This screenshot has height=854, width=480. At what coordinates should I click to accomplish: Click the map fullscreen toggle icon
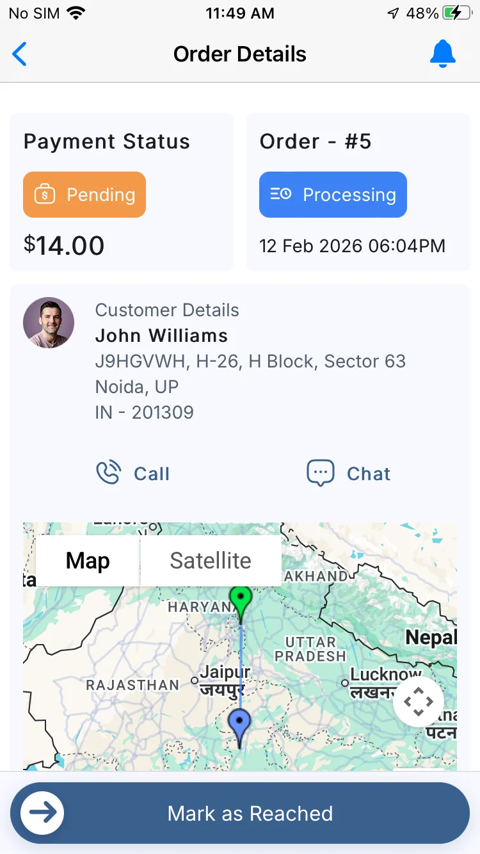(x=419, y=702)
